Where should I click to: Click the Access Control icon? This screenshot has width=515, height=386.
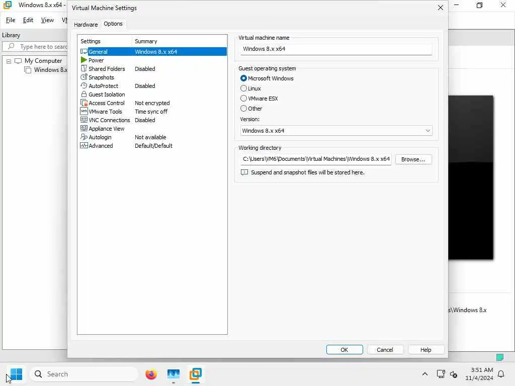[84, 103]
